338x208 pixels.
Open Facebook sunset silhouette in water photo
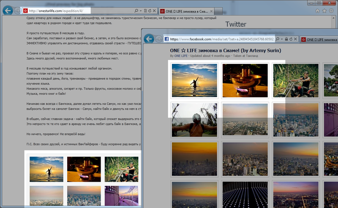point(194,80)
